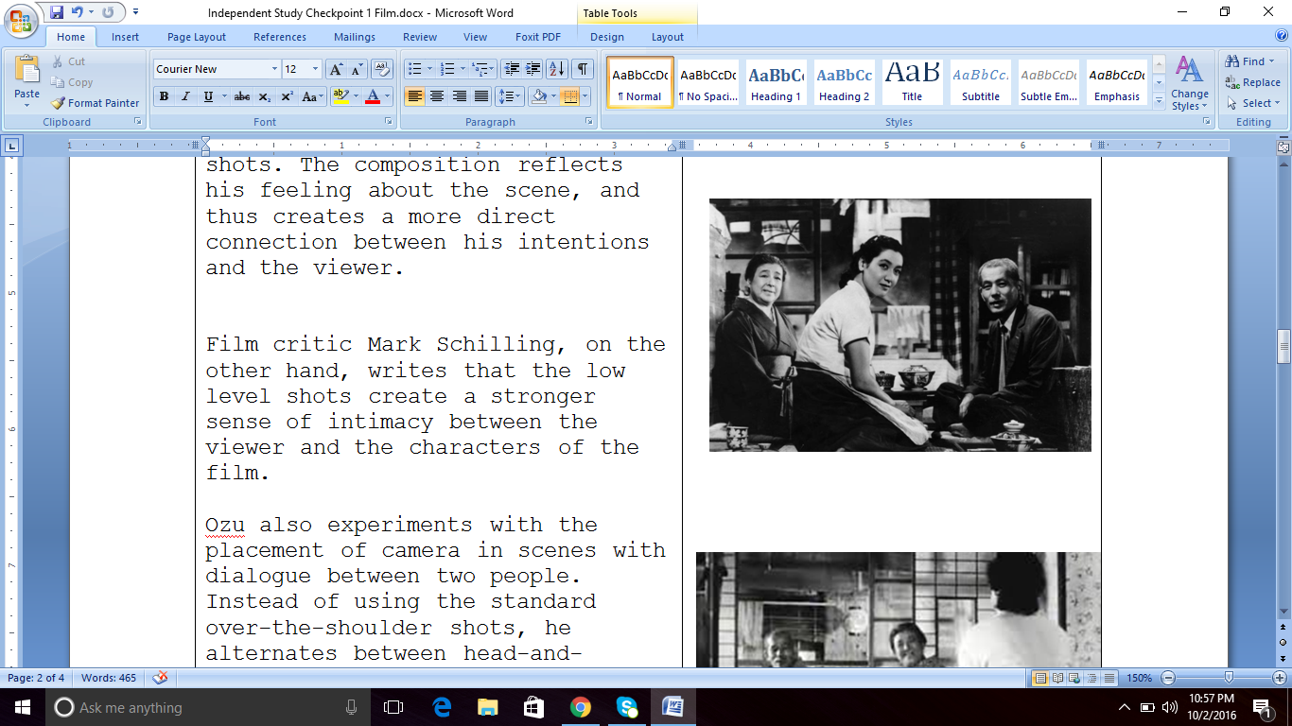Open Chrome from the taskbar
Image resolution: width=1292 pixels, height=726 pixels.
point(580,707)
